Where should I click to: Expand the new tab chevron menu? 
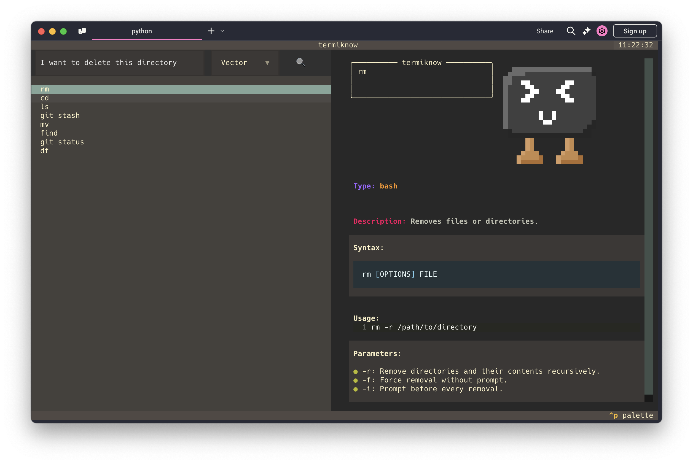tap(222, 31)
